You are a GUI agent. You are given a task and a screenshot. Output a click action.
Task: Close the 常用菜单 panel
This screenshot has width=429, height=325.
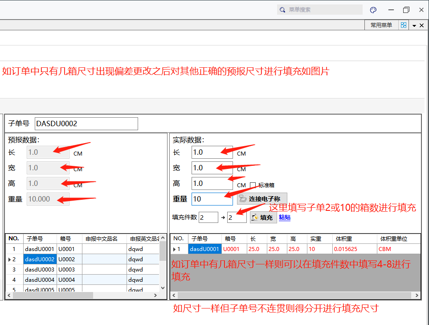[x=421, y=25]
